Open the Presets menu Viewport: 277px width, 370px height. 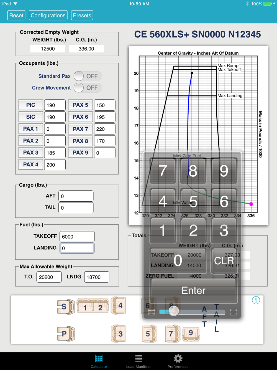coord(82,15)
